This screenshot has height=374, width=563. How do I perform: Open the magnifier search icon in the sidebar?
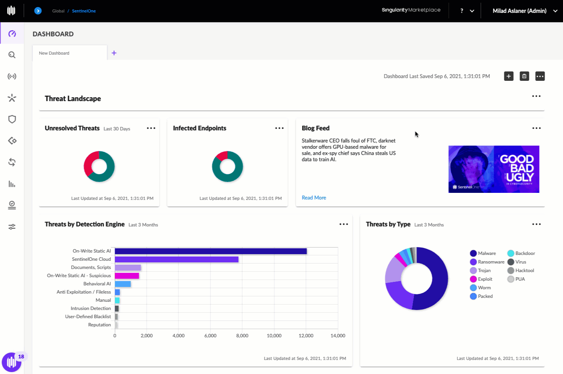click(x=12, y=55)
